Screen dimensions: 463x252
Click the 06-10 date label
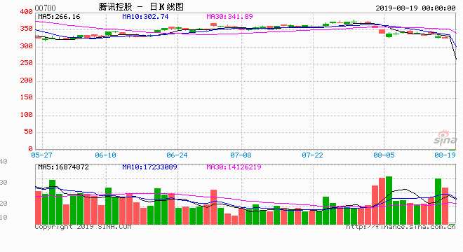105,155
